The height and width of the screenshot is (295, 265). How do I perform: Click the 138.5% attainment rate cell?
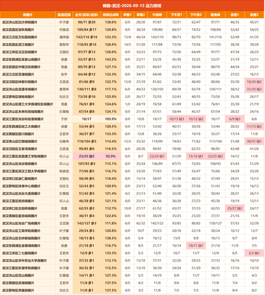coord(111,238)
